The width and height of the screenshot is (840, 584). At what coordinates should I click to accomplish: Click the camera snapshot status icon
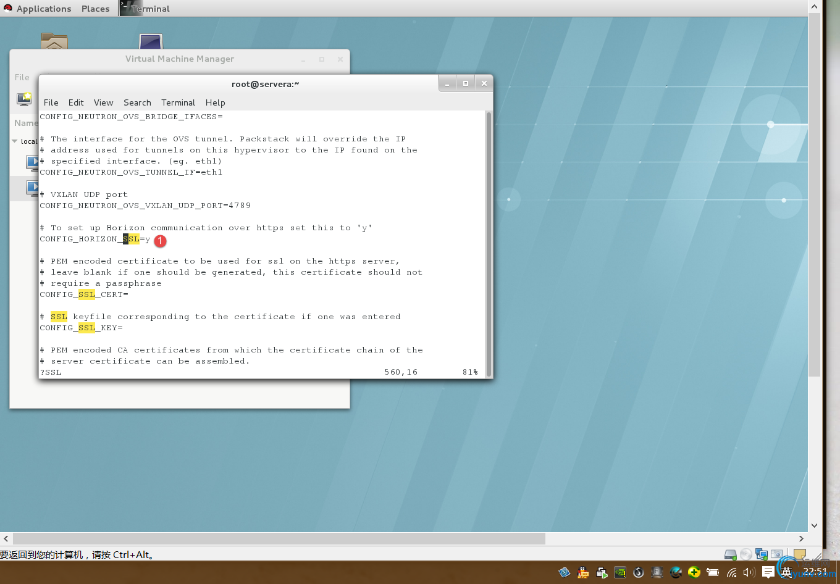point(777,554)
